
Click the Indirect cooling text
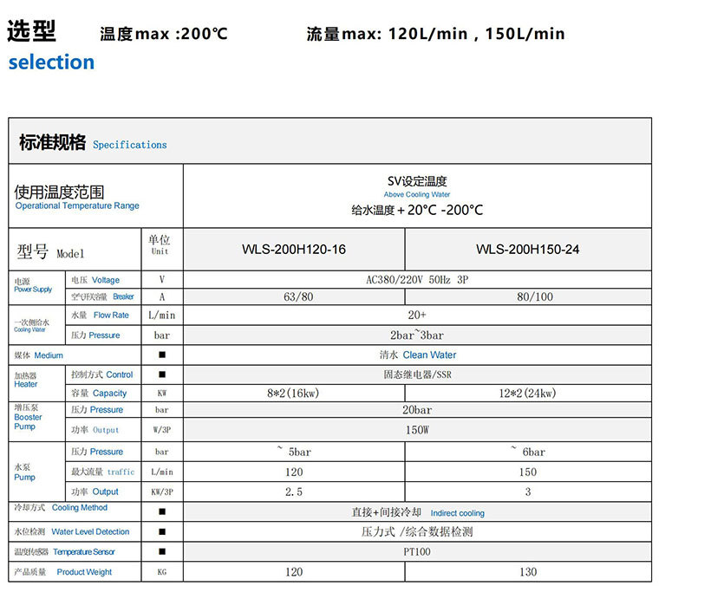pos(457,513)
